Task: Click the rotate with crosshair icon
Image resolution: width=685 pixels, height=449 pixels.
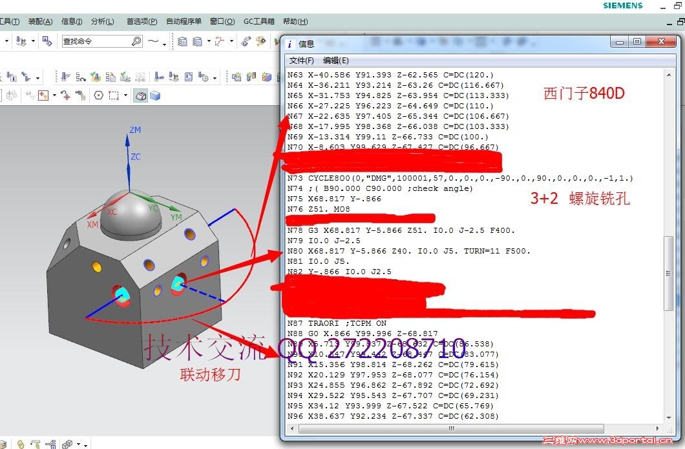Action: tap(65, 95)
